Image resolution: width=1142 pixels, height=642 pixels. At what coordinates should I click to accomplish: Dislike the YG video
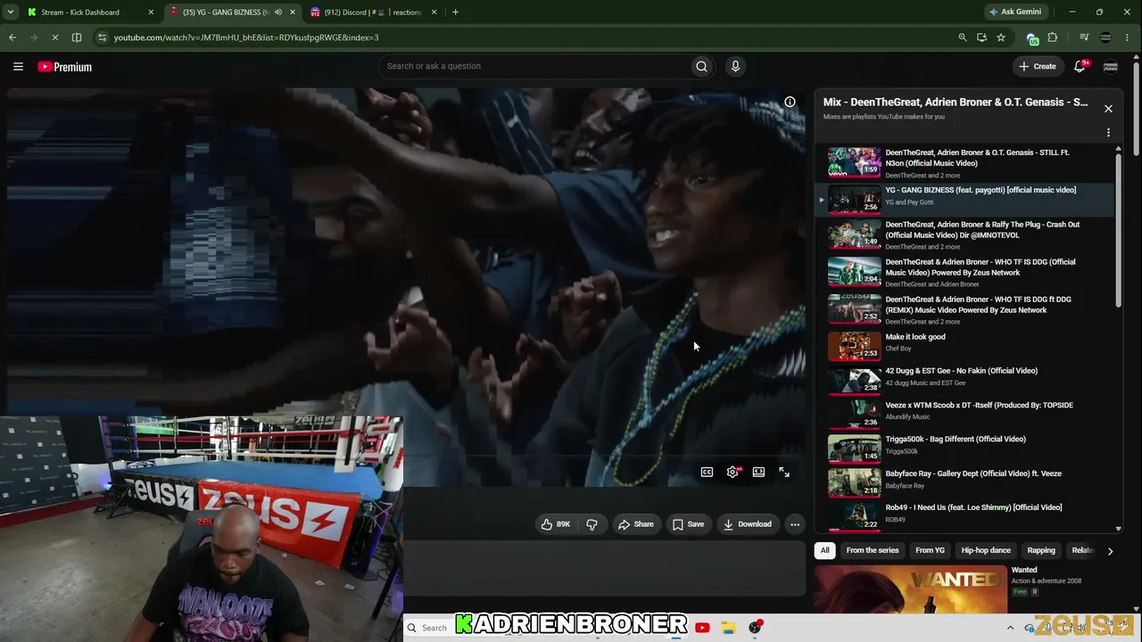(x=592, y=524)
